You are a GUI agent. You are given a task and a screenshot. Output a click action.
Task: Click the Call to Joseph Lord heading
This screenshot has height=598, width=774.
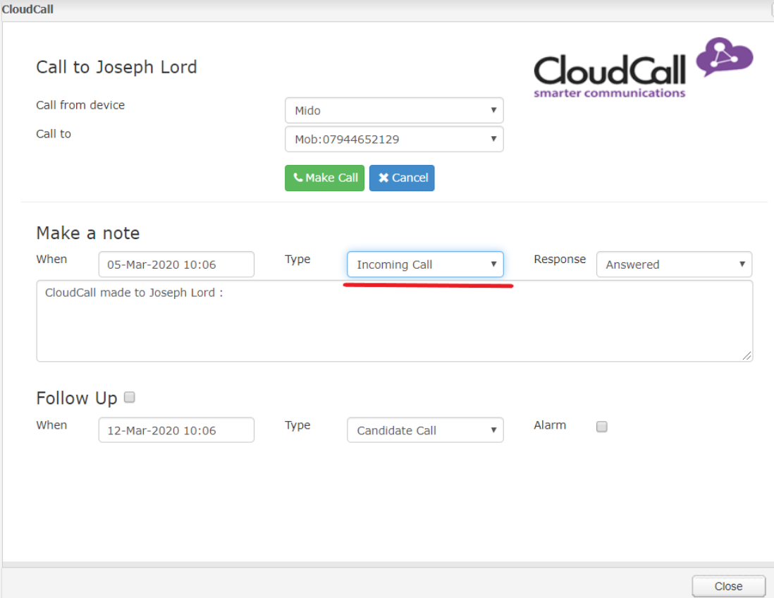[116, 67]
